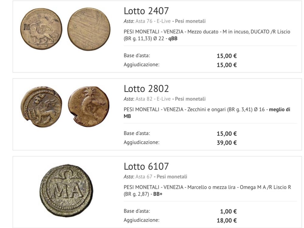Open E-Live link under Lotto 2407

click(x=164, y=21)
